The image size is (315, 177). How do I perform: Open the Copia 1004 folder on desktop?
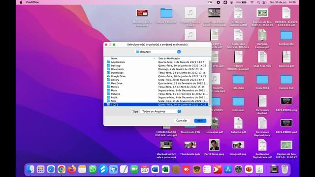262,80
